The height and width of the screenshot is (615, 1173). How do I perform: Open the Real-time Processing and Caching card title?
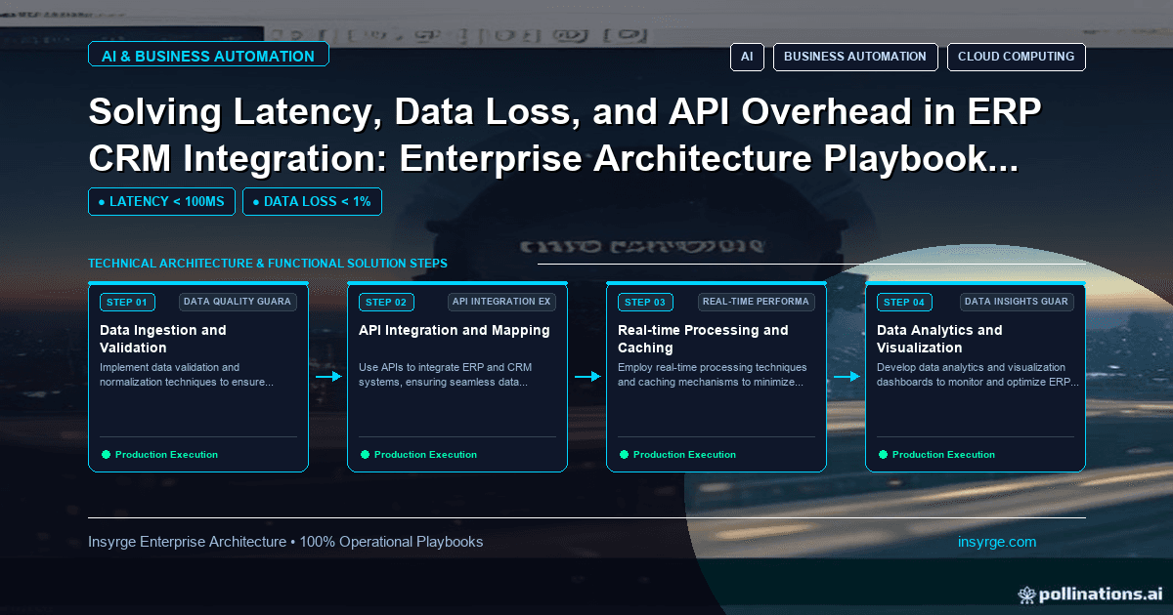point(703,339)
